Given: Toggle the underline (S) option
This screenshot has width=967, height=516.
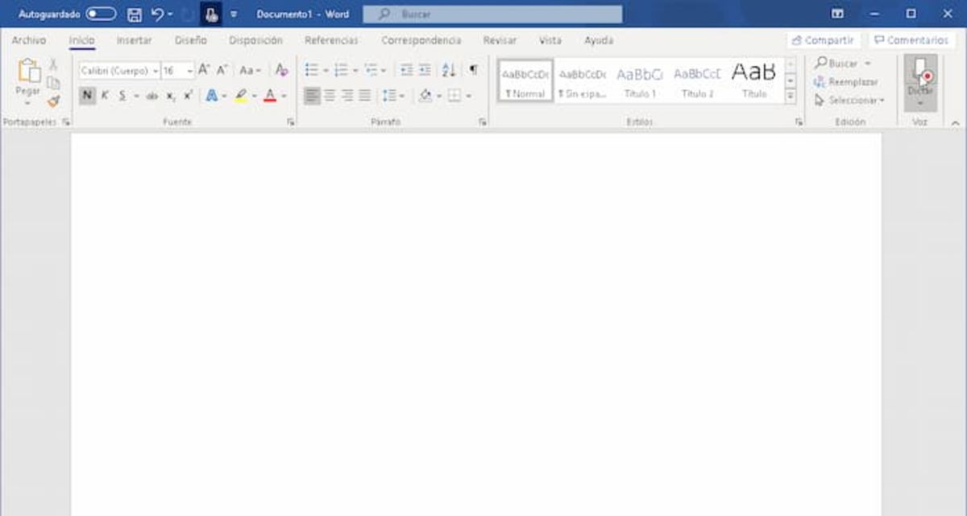Looking at the screenshot, I should coord(122,95).
